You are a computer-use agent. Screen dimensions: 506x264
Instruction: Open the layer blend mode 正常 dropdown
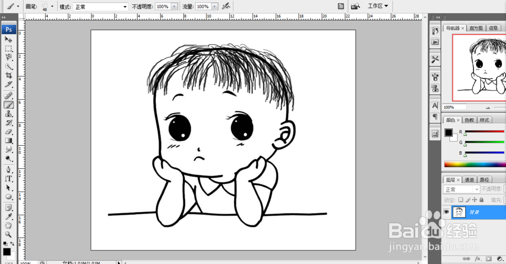point(461,189)
